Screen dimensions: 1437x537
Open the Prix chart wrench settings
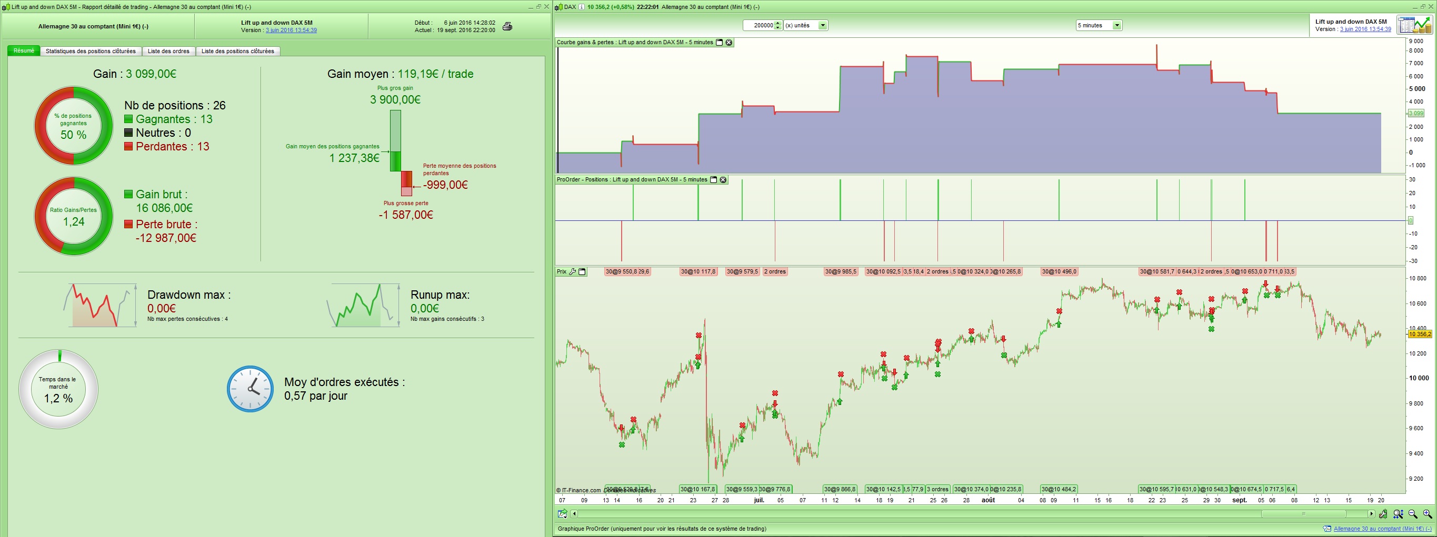coord(572,272)
